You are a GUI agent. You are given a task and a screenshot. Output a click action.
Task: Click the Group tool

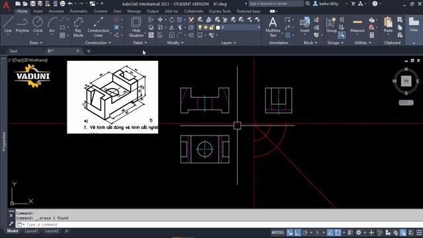coord(331,25)
